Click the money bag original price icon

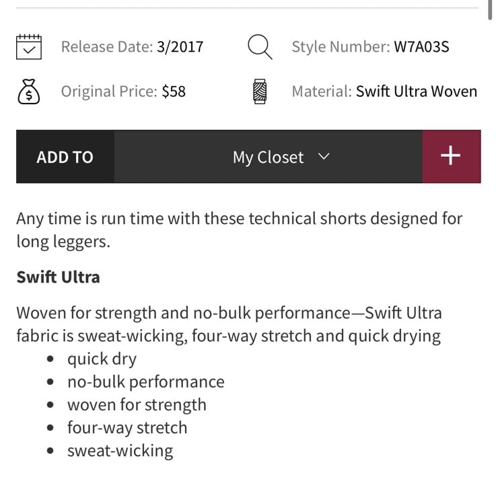[29, 92]
